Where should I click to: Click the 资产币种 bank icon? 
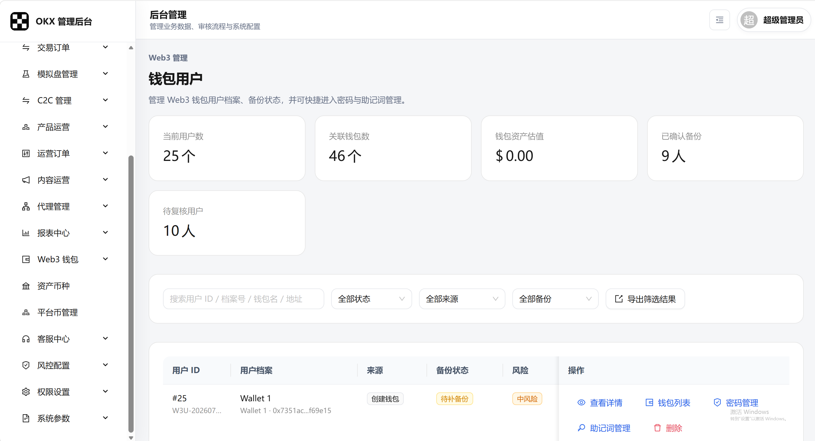26,286
